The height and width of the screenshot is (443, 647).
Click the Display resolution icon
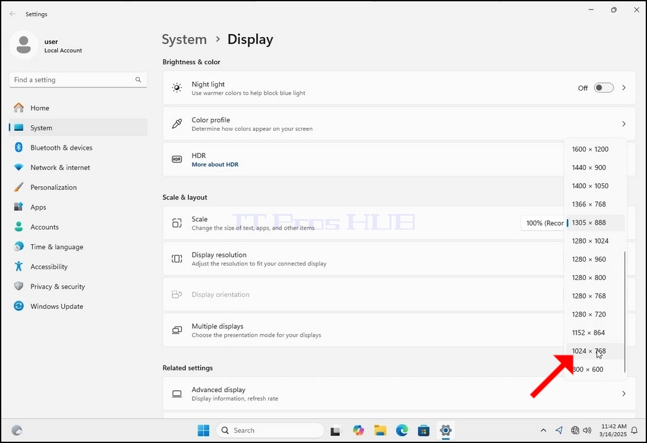[177, 259]
